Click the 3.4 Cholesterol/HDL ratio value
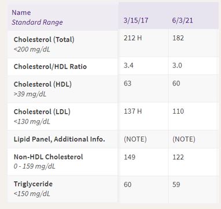Image resolution: width=221 pixels, height=209 pixels. 128,65
